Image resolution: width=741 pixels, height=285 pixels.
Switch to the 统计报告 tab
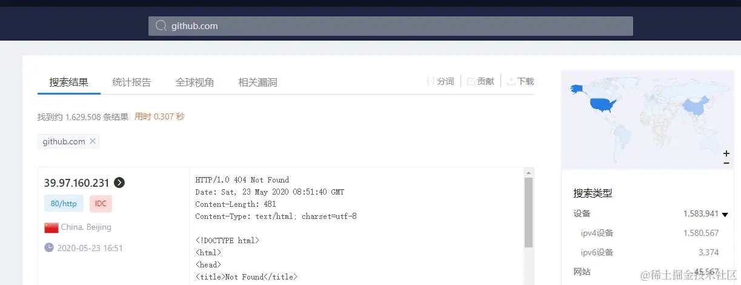click(x=131, y=82)
